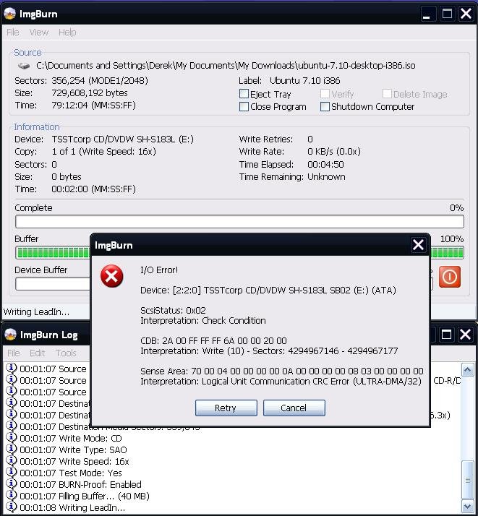478x516 pixels.
Task: Click the log vertical scrollbar thumb
Action: click(x=467, y=480)
